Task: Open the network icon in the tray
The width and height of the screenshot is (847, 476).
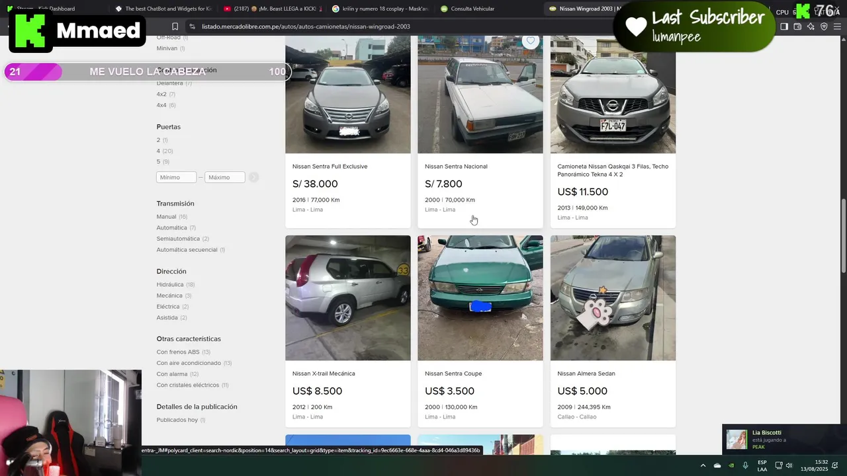Action: coord(779,465)
